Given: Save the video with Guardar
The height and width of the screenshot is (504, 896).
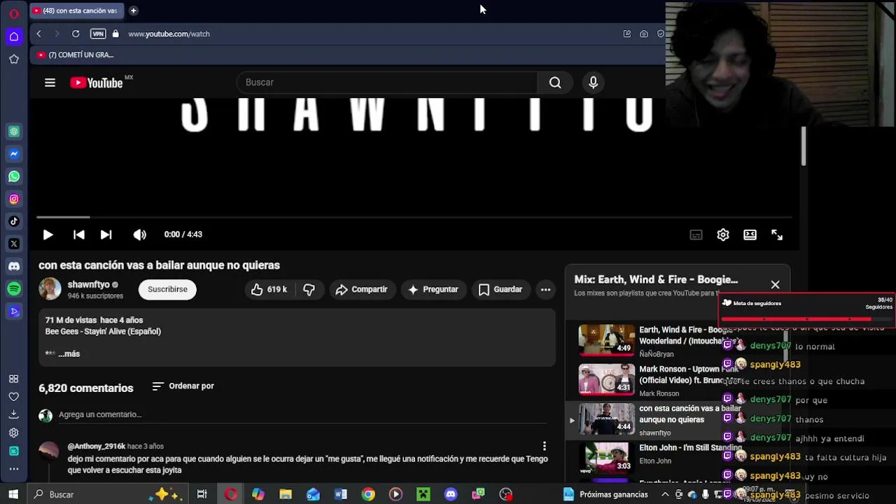Looking at the screenshot, I should [500, 289].
